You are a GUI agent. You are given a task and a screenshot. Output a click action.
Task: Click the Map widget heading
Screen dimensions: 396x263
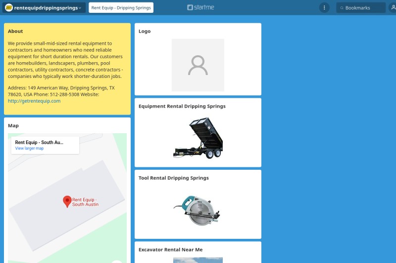13,126
